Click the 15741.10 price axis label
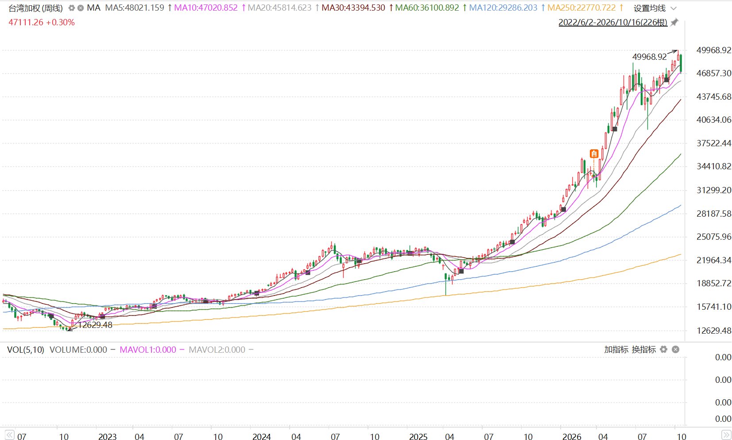This screenshot has height=440, width=732. pyautogui.click(x=714, y=307)
